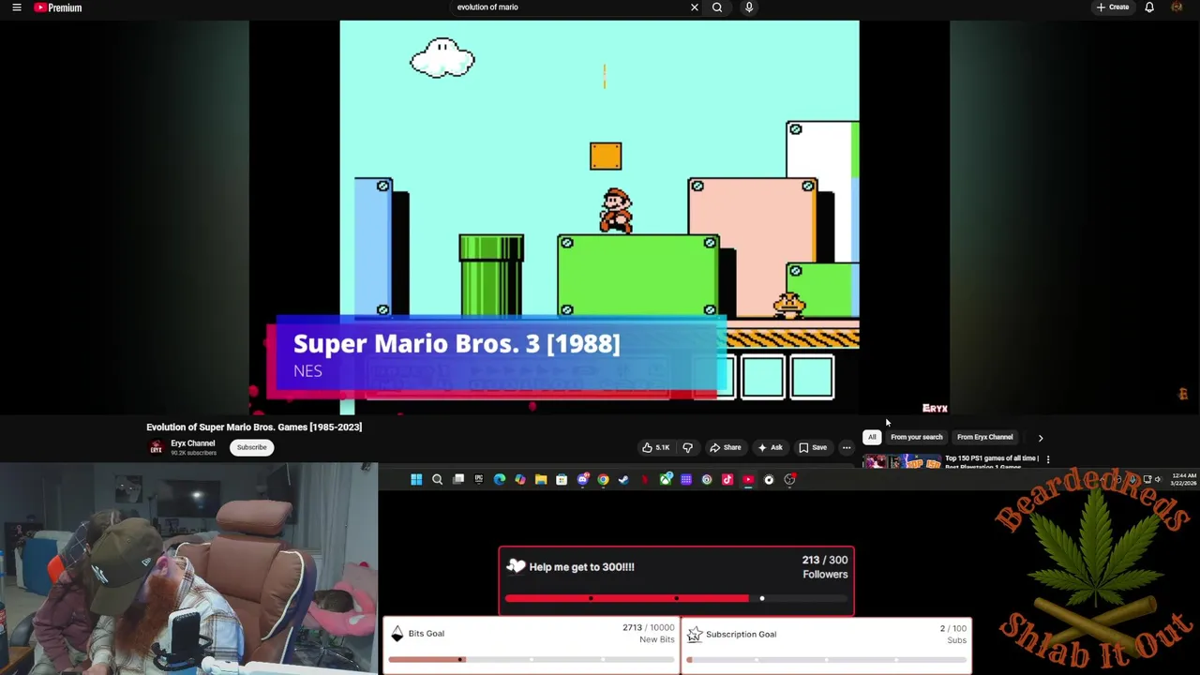The image size is (1200, 675).
Task: Click the search field containing 'evolution of mario'
Action: [570, 7]
